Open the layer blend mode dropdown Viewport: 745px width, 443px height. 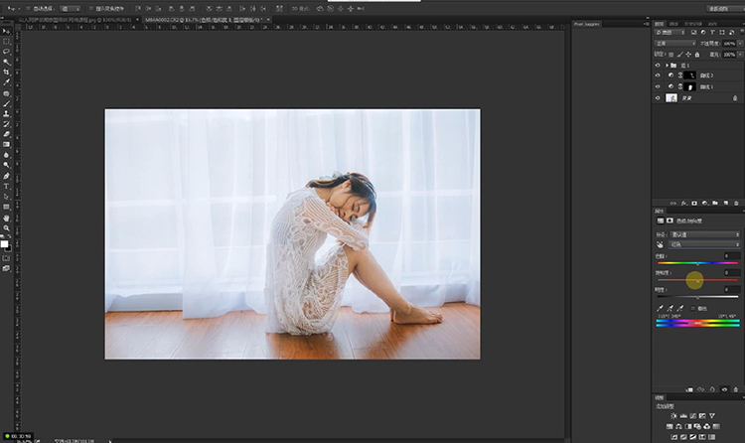[x=675, y=44]
